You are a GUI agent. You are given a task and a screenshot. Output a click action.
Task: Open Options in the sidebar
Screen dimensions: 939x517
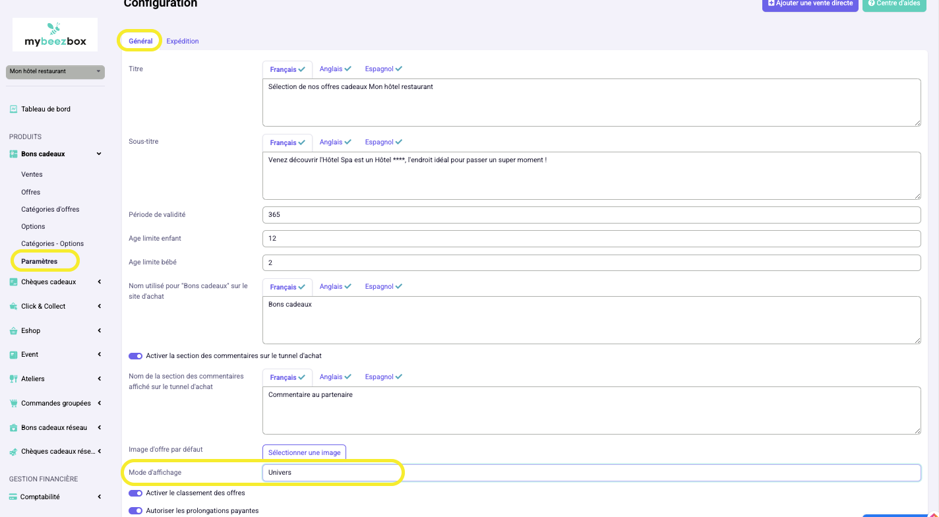point(33,226)
